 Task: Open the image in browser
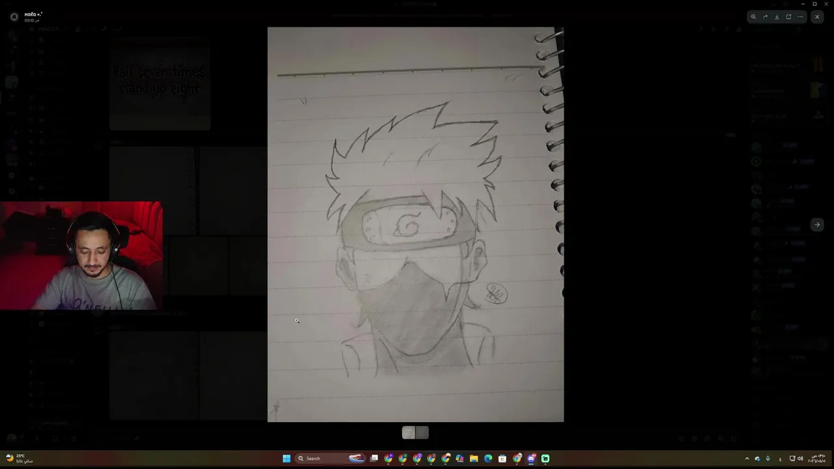pos(788,17)
